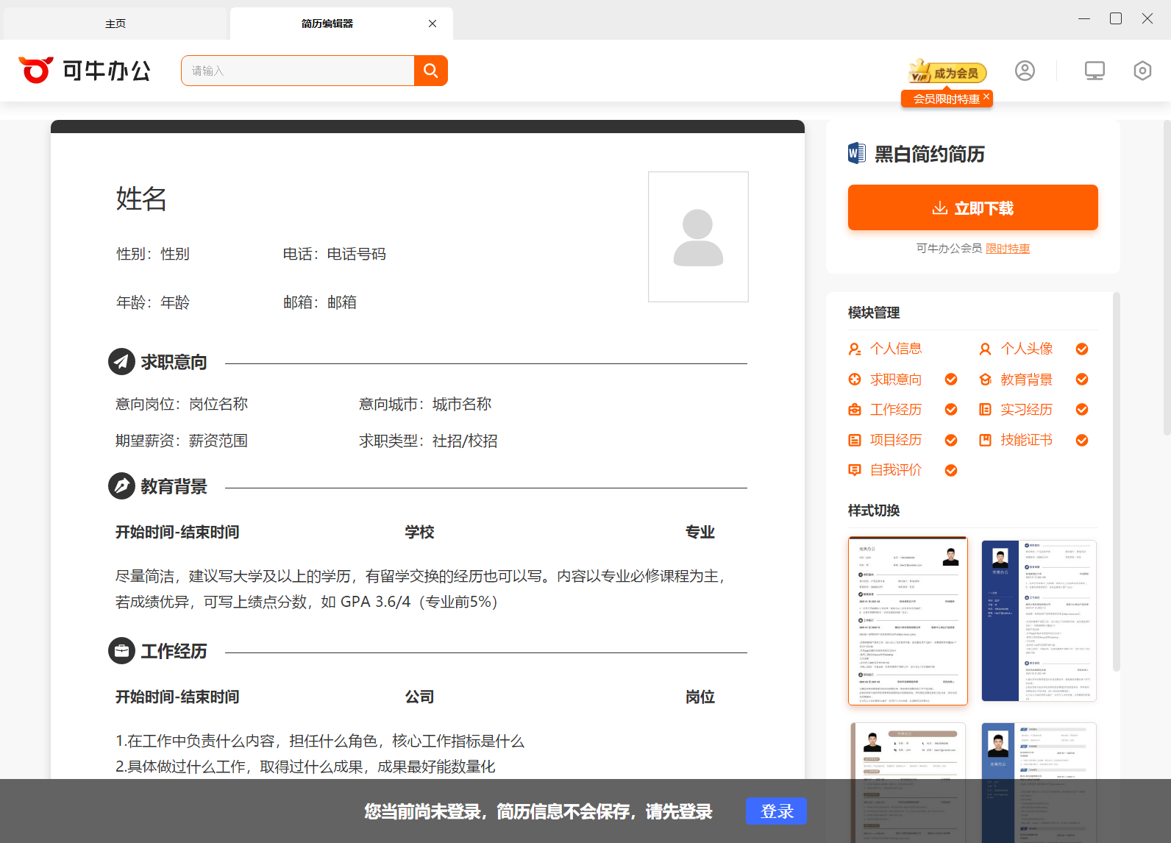Select the blue sidebar resume style at bottom right
1171x843 pixels.
1039,783
